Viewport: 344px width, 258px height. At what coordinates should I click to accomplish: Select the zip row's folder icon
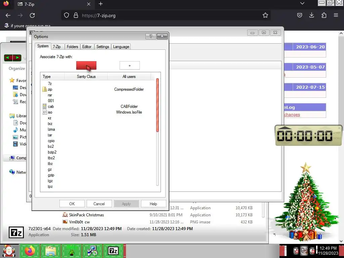(45, 89)
